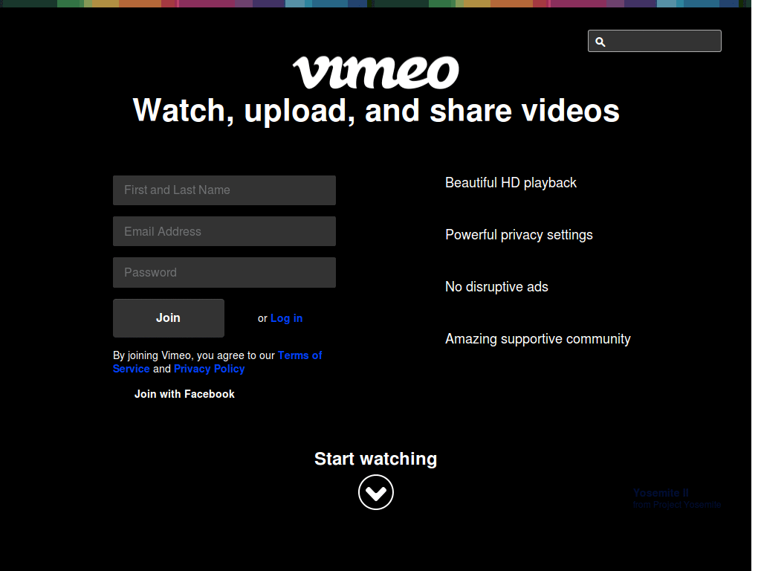761x571 pixels.
Task: Click Join with Facebook
Action: pos(184,394)
